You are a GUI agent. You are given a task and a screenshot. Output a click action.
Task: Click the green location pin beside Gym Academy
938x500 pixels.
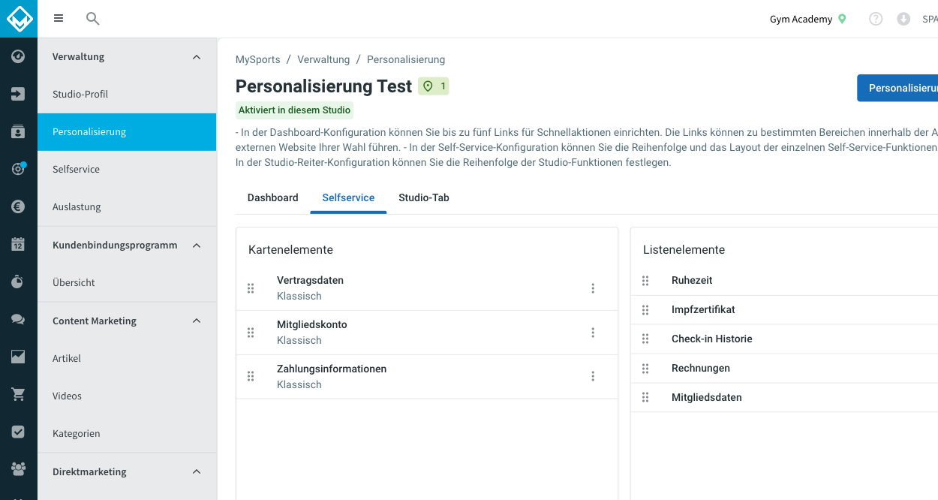pos(842,19)
